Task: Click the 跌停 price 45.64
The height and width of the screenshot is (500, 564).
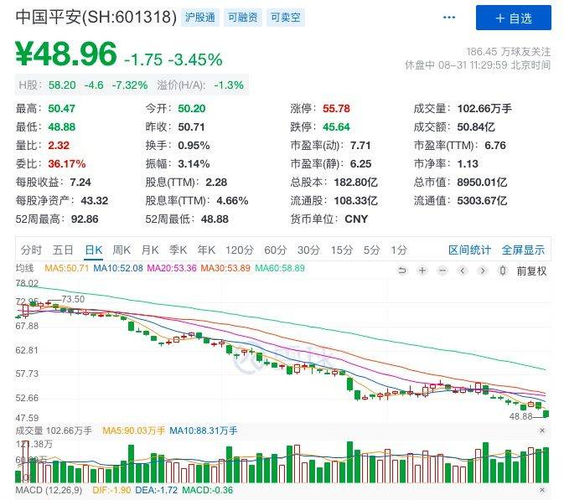Action: tap(336, 127)
